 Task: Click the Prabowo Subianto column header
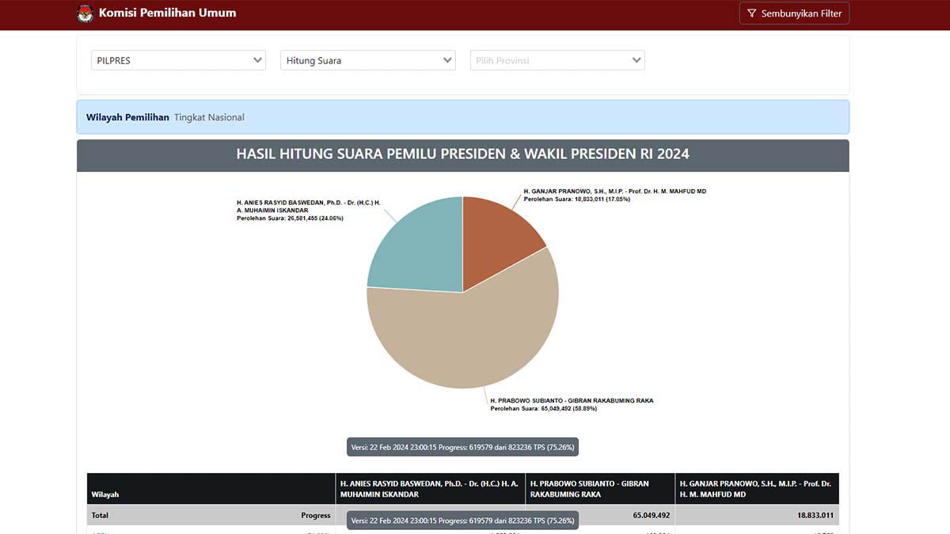coord(600,489)
